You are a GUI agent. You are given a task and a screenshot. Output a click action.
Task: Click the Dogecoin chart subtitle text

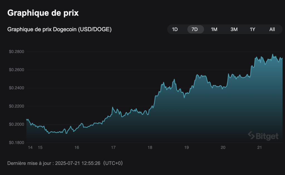[x=59, y=29]
